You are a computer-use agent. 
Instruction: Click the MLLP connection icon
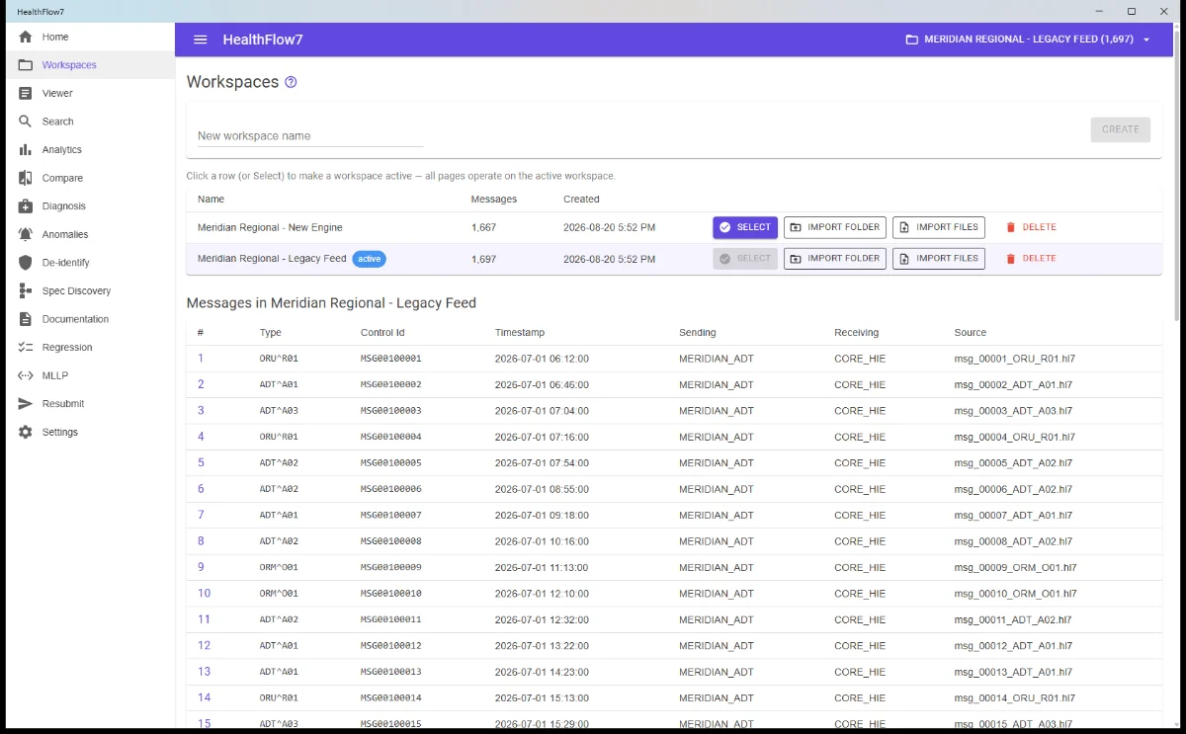click(x=26, y=375)
